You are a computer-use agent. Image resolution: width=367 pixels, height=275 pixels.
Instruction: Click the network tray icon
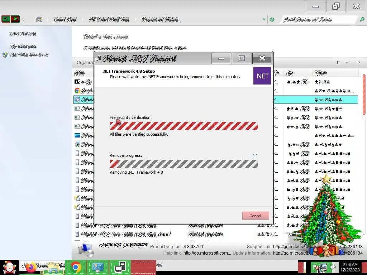tap(324, 267)
